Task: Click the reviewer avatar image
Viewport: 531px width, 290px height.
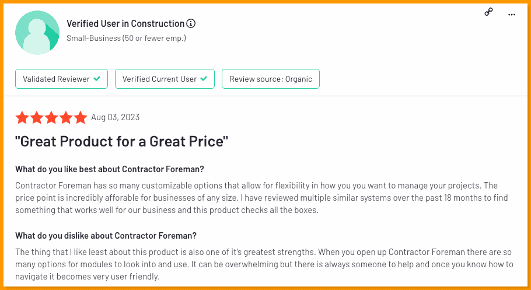Action: point(37,33)
